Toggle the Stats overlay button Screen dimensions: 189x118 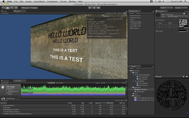click(x=125, y=13)
